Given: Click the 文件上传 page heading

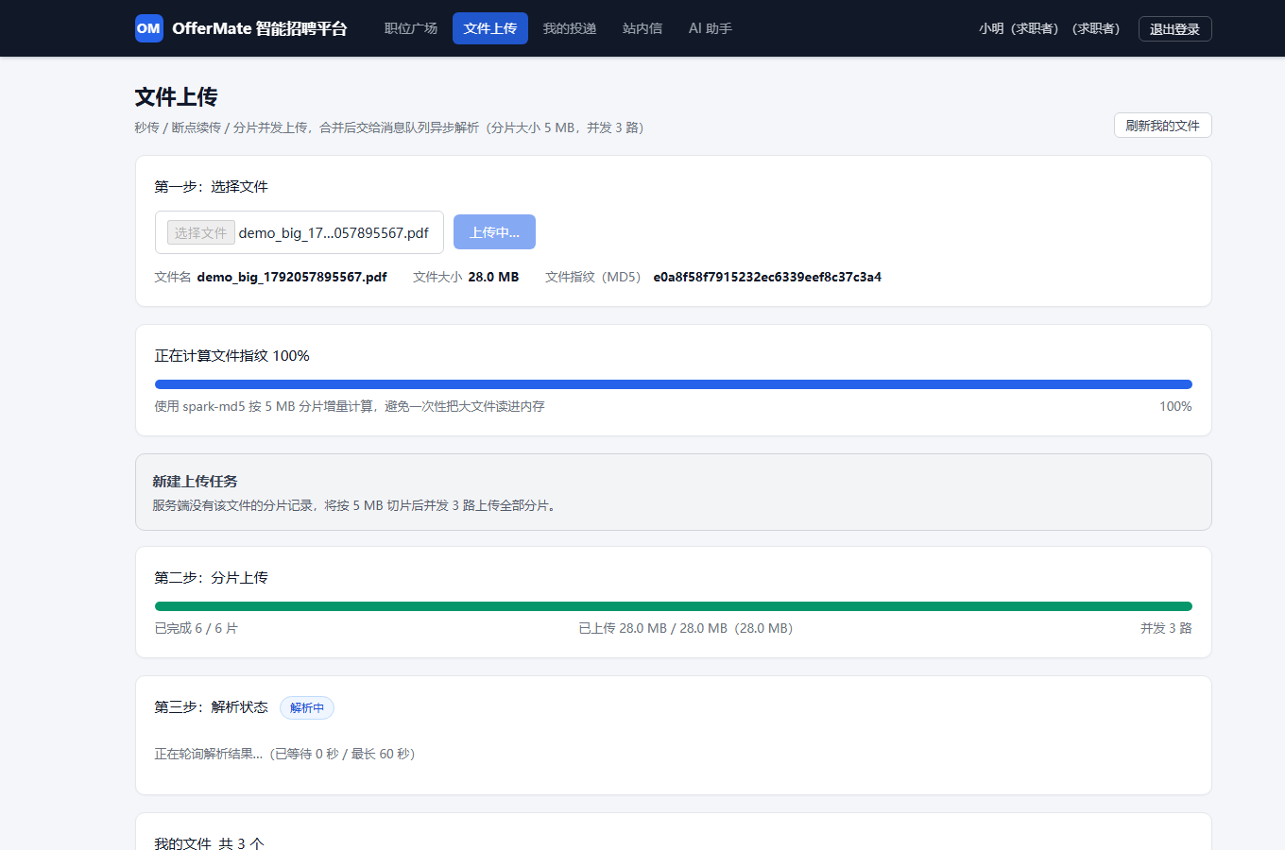Looking at the screenshot, I should (x=177, y=97).
